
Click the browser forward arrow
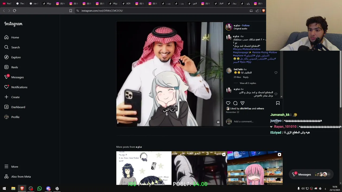click(x=9, y=11)
